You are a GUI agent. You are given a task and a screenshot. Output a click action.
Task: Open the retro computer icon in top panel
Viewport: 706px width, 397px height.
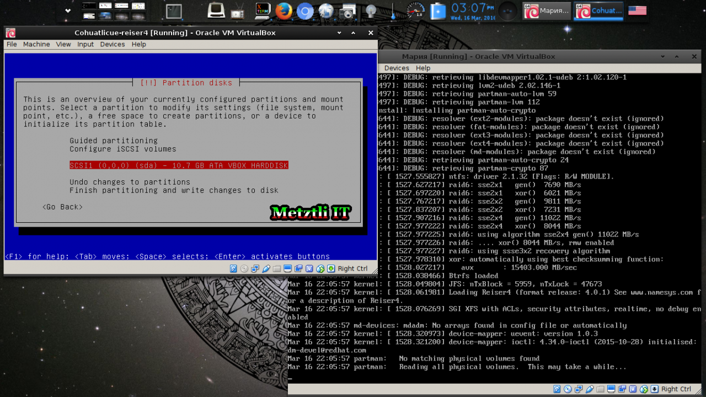(x=216, y=10)
